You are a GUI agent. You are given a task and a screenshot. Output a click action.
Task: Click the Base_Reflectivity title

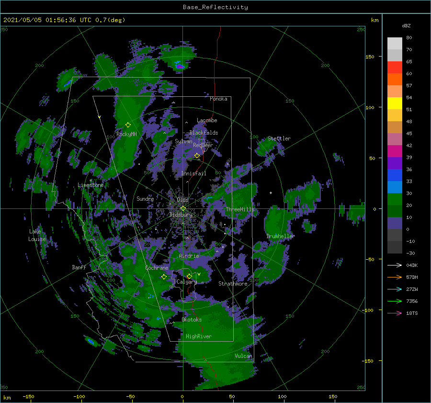click(215, 7)
